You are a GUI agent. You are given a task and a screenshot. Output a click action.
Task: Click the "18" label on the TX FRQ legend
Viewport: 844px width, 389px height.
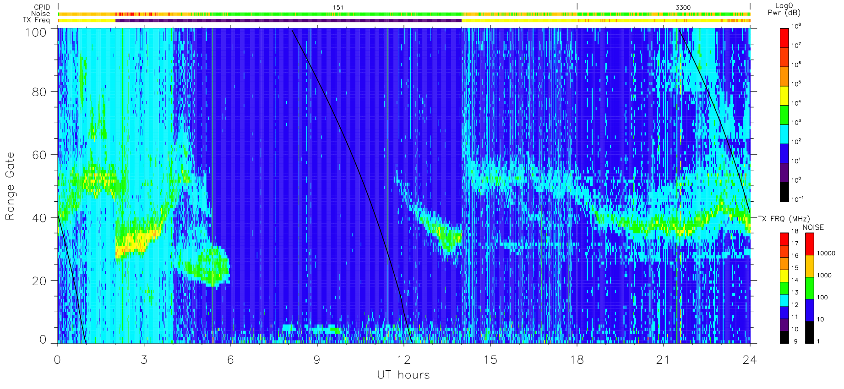795,231
